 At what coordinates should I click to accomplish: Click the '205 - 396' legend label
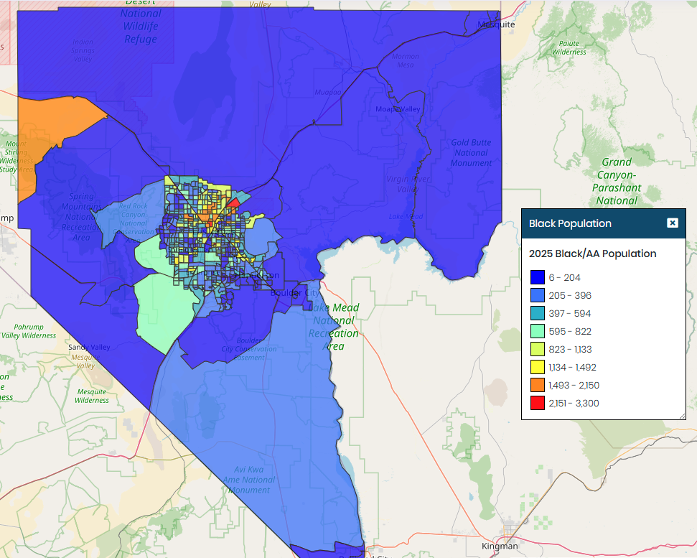pyautogui.click(x=570, y=295)
